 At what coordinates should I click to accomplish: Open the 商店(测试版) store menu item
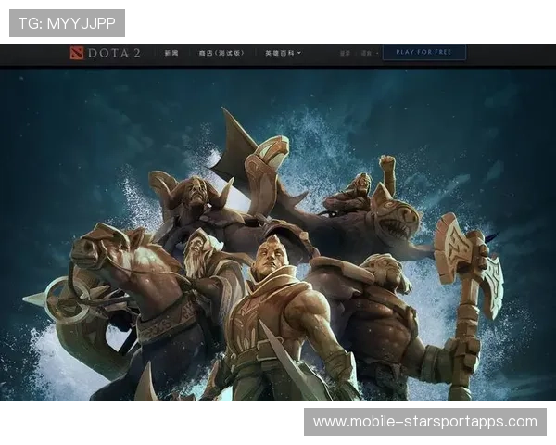pos(221,53)
